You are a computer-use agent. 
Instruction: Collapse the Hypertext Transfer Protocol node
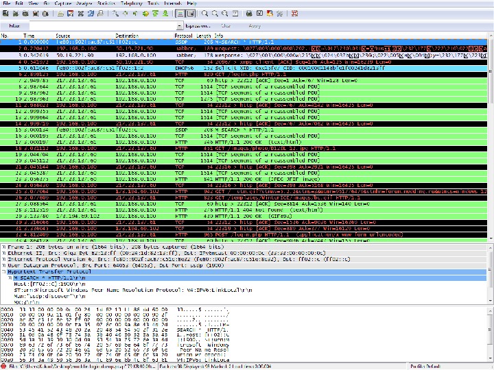pyautogui.click(x=3, y=271)
